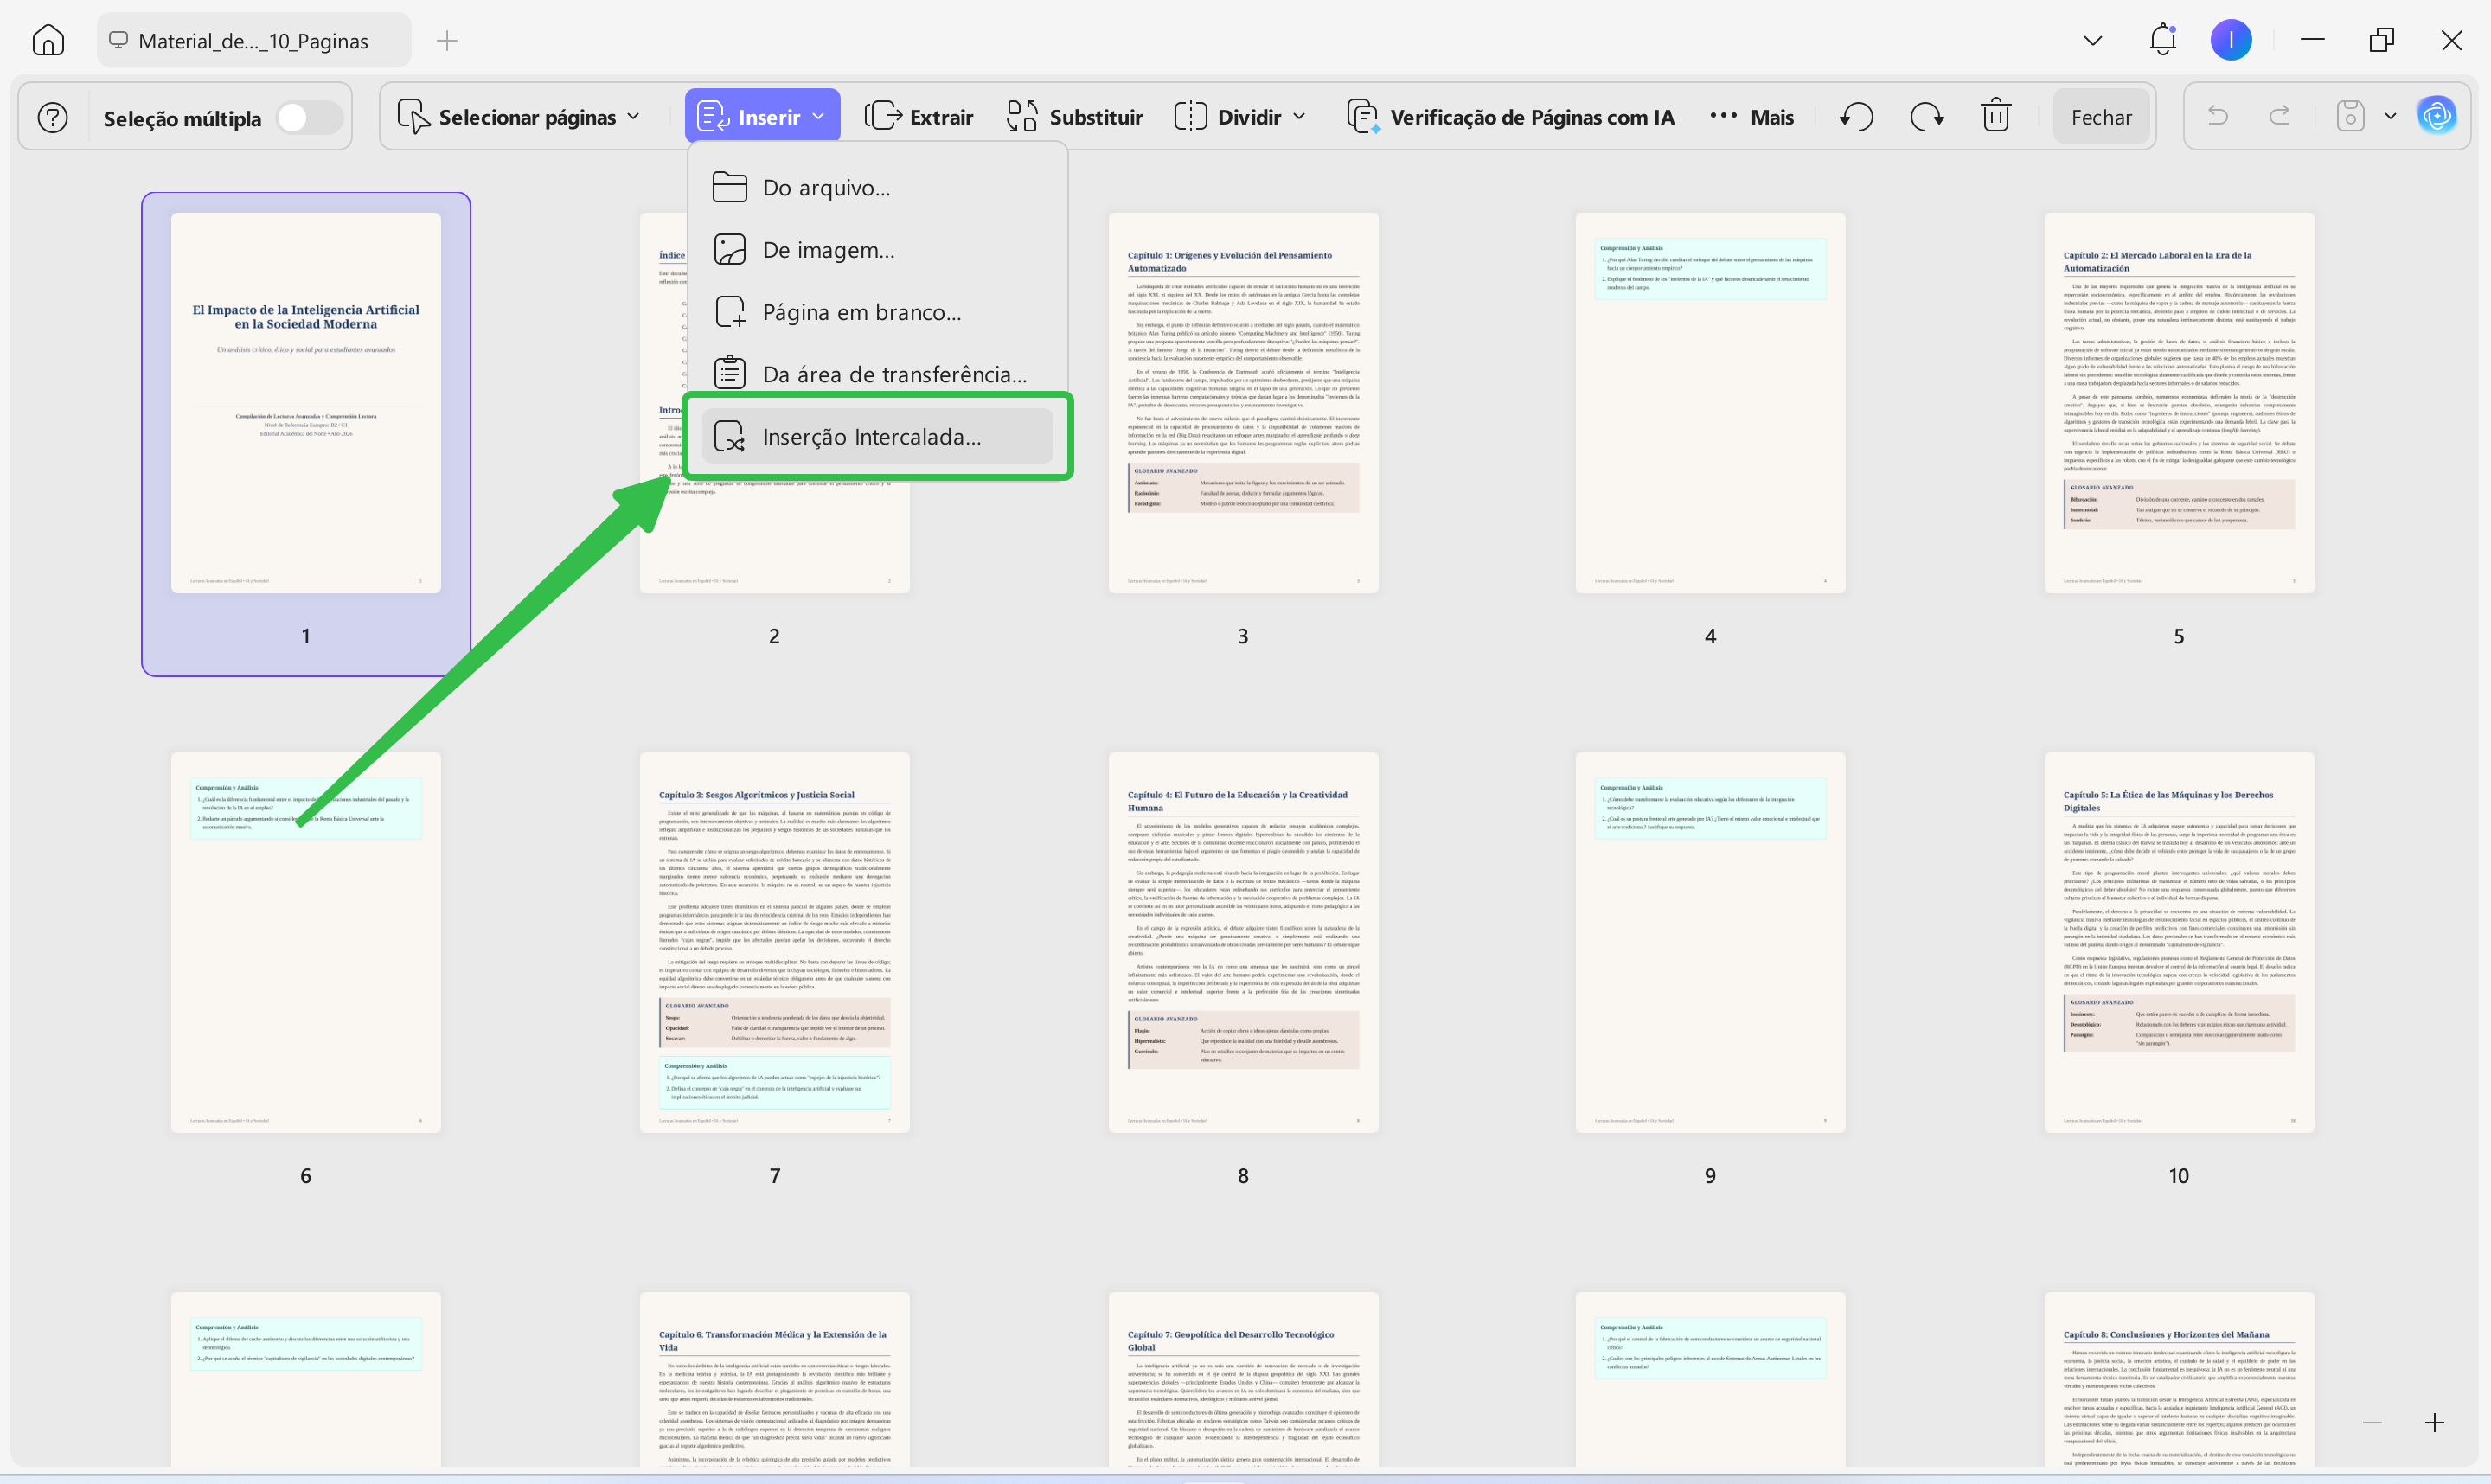
Task: Open the Mais options menu
Action: point(1751,117)
